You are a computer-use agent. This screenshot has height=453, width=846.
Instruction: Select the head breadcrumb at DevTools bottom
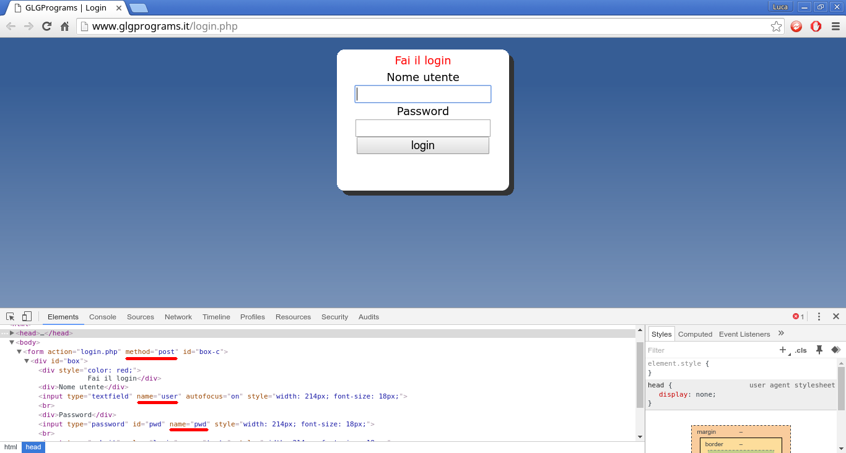[33, 447]
